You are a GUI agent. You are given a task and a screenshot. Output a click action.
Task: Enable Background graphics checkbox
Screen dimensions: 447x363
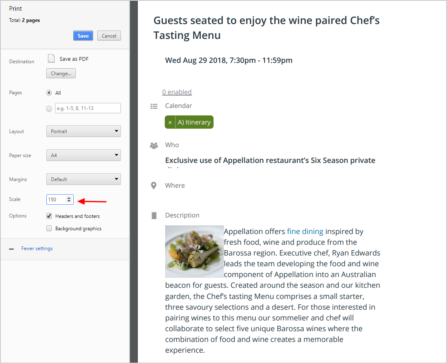coord(49,228)
